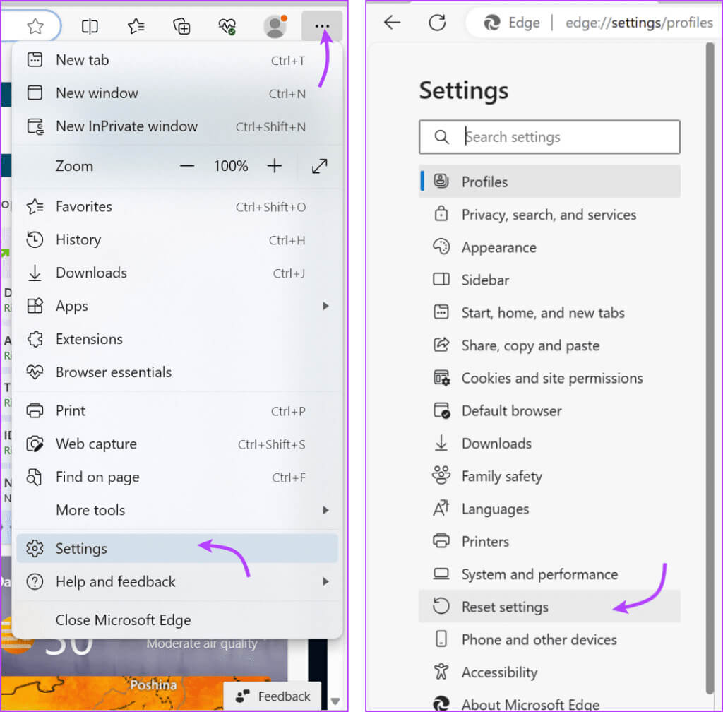The height and width of the screenshot is (712, 723).
Task: Choose Close Microsoft Edge
Action: [x=177, y=620]
